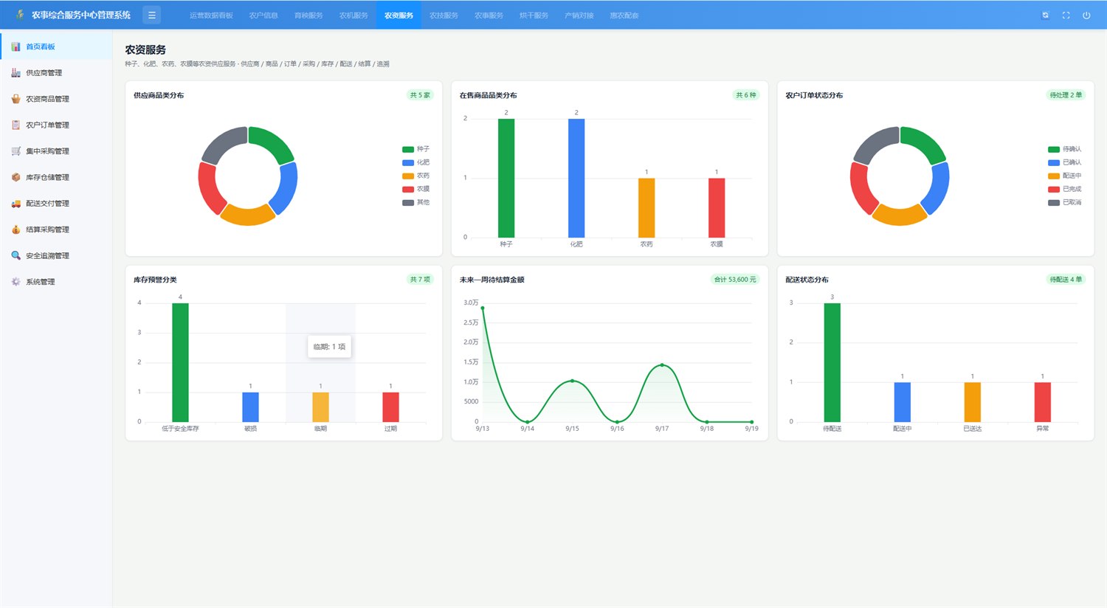Log out using the power icon

pos(1086,15)
